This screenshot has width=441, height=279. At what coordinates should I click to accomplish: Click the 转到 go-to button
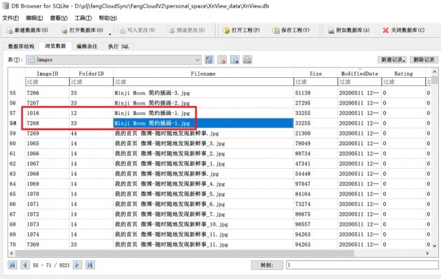tap(267, 265)
